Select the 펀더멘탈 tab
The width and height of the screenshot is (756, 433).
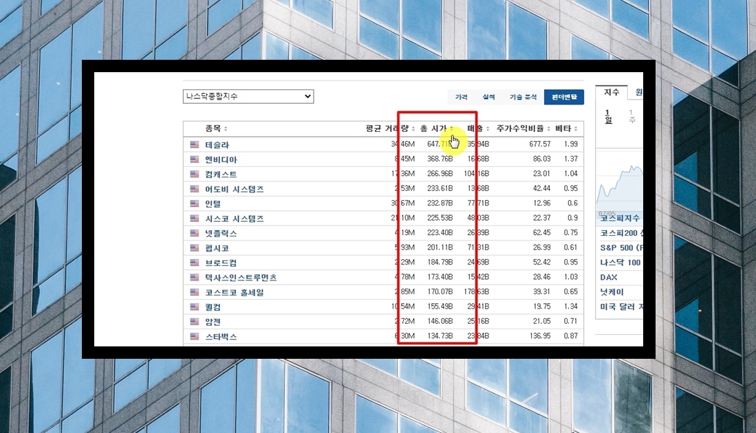point(564,97)
